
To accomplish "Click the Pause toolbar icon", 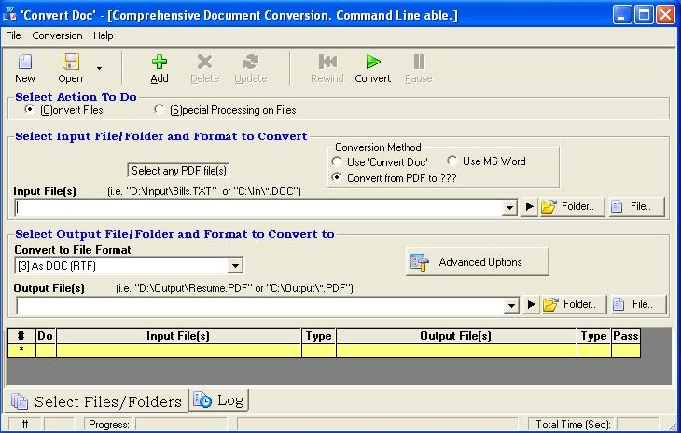I will 419,62.
